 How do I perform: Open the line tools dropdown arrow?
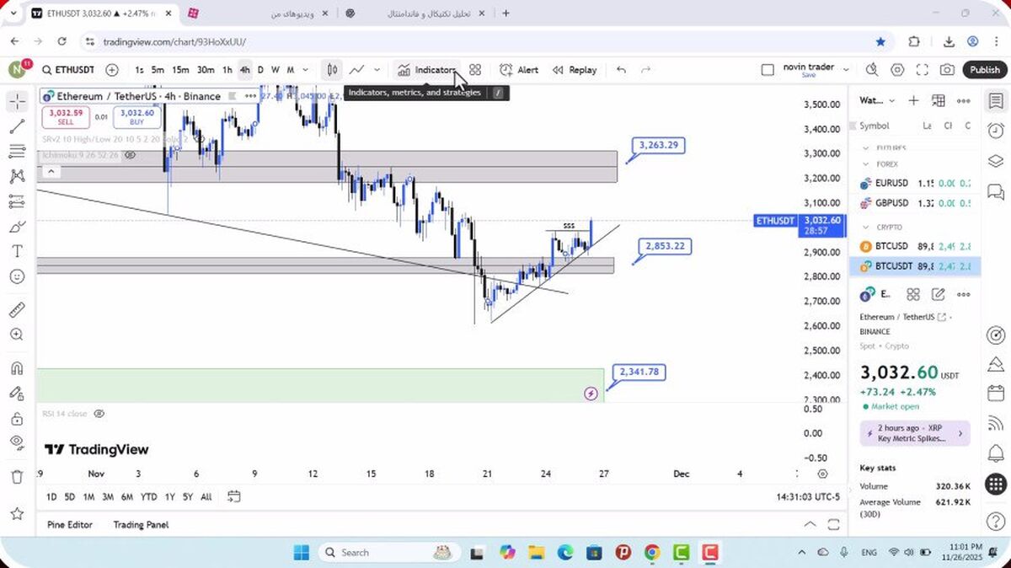click(x=377, y=70)
